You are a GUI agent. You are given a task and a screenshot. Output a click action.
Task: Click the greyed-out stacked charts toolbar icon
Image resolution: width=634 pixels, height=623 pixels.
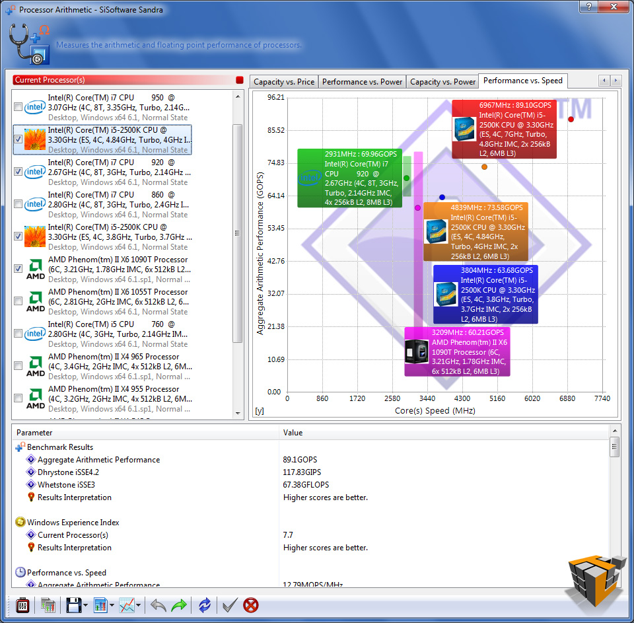point(48,605)
